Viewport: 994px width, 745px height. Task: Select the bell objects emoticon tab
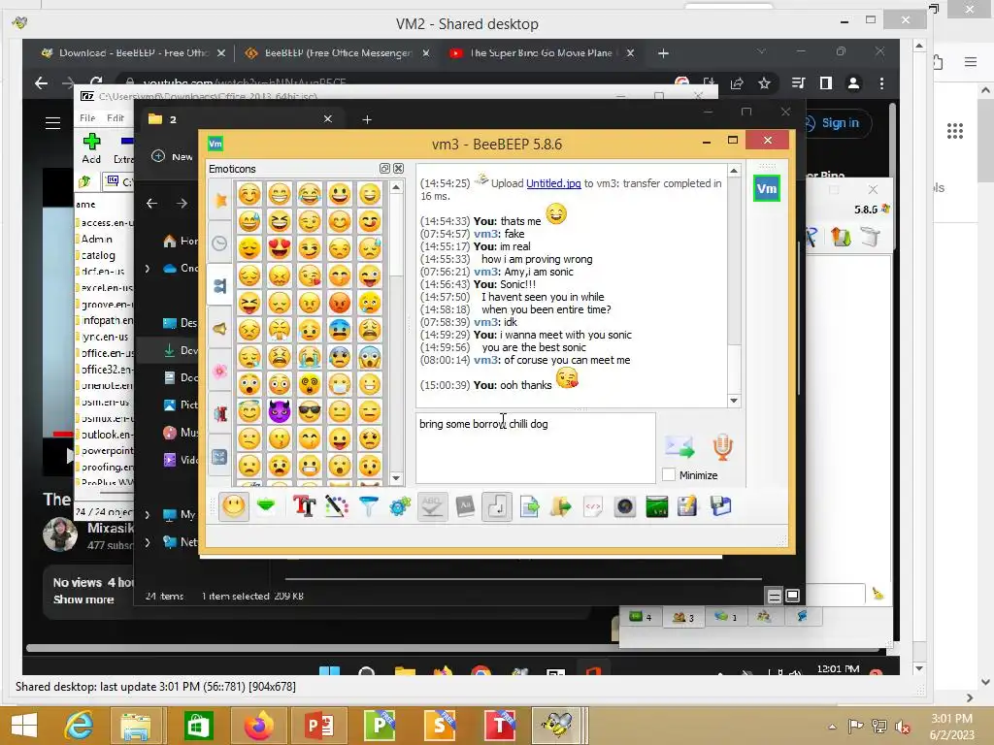(220, 329)
